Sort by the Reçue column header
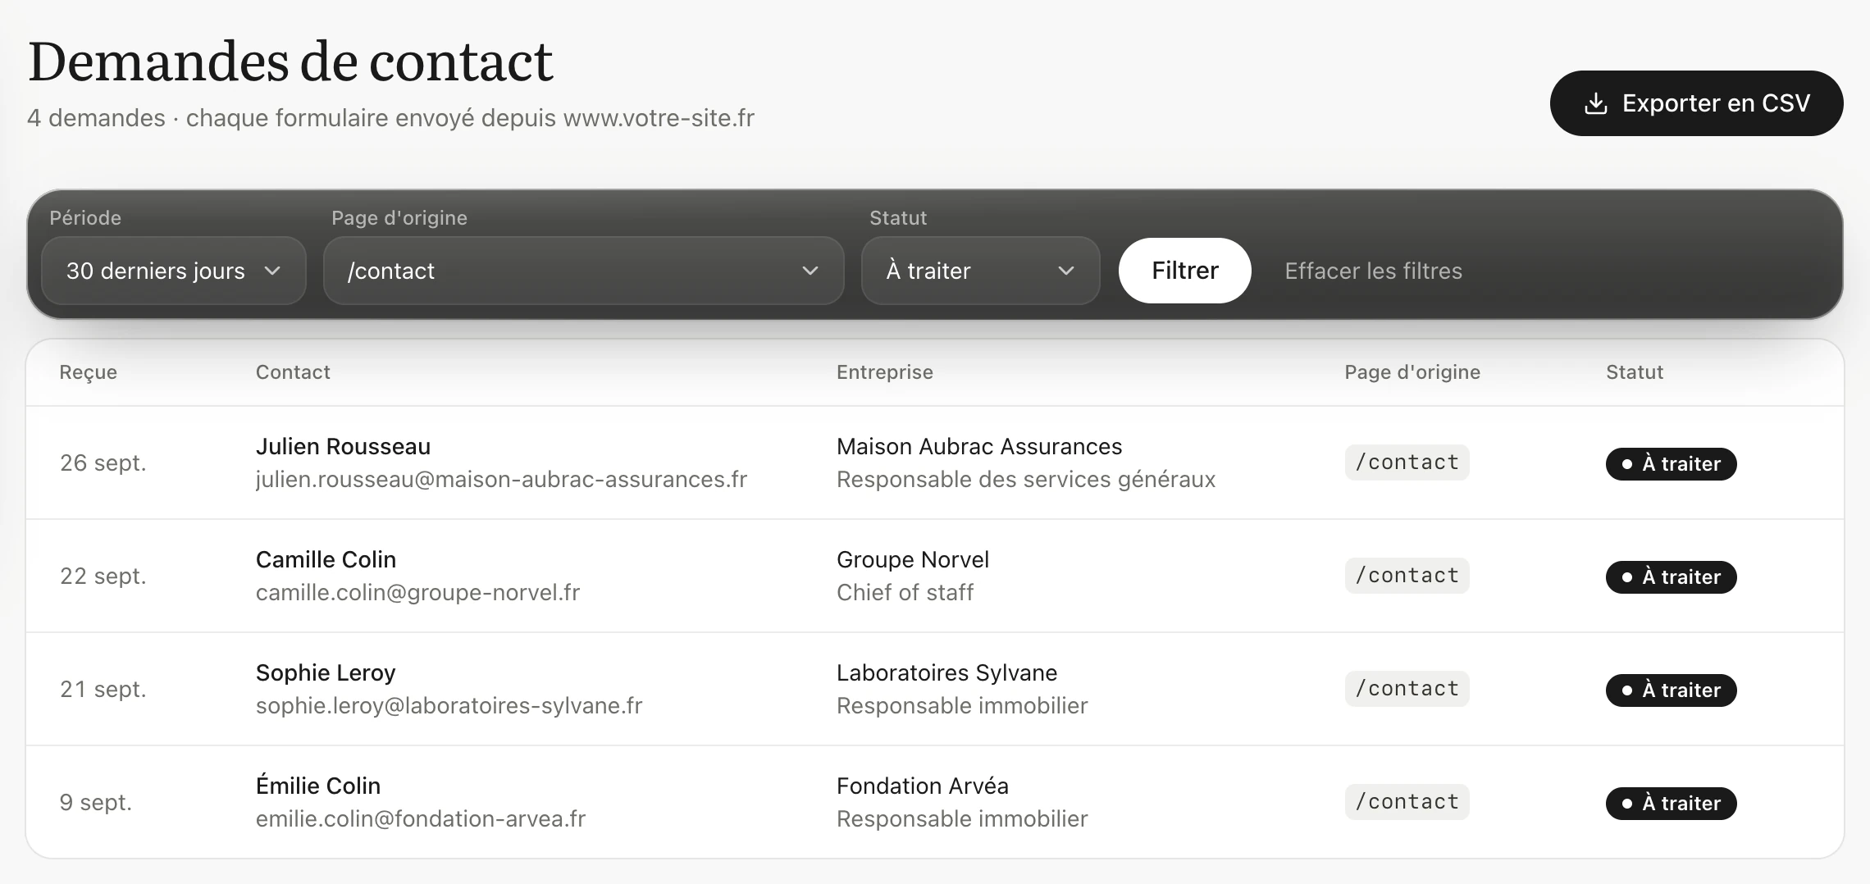Image resolution: width=1870 pixels, height=884 pixels. coord(89,372)
